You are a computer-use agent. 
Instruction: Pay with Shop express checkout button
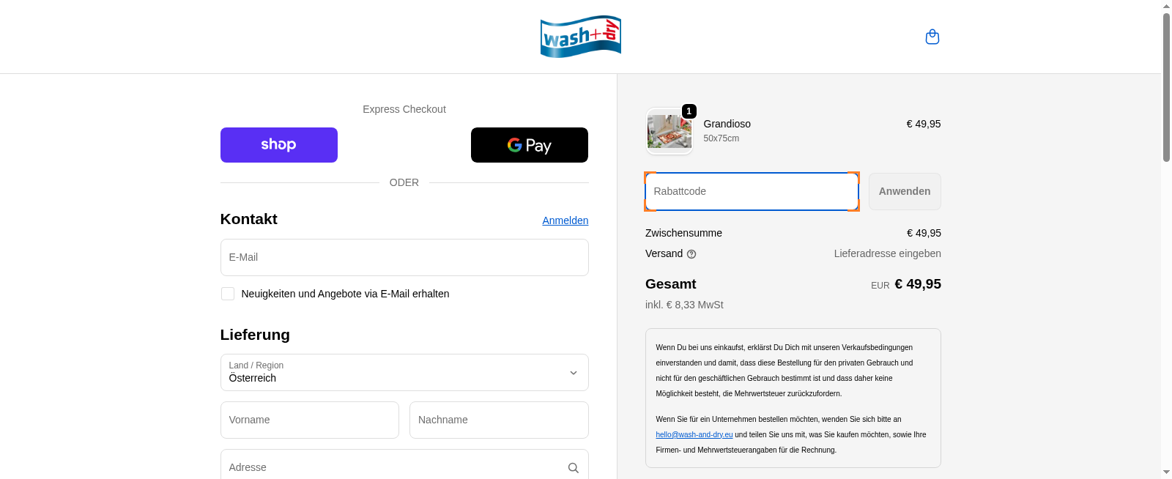click(279, 145)
